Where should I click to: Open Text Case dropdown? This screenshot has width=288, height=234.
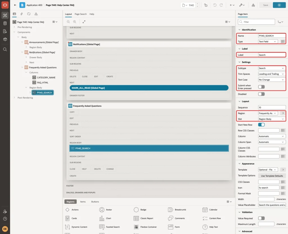coord(272,80)
